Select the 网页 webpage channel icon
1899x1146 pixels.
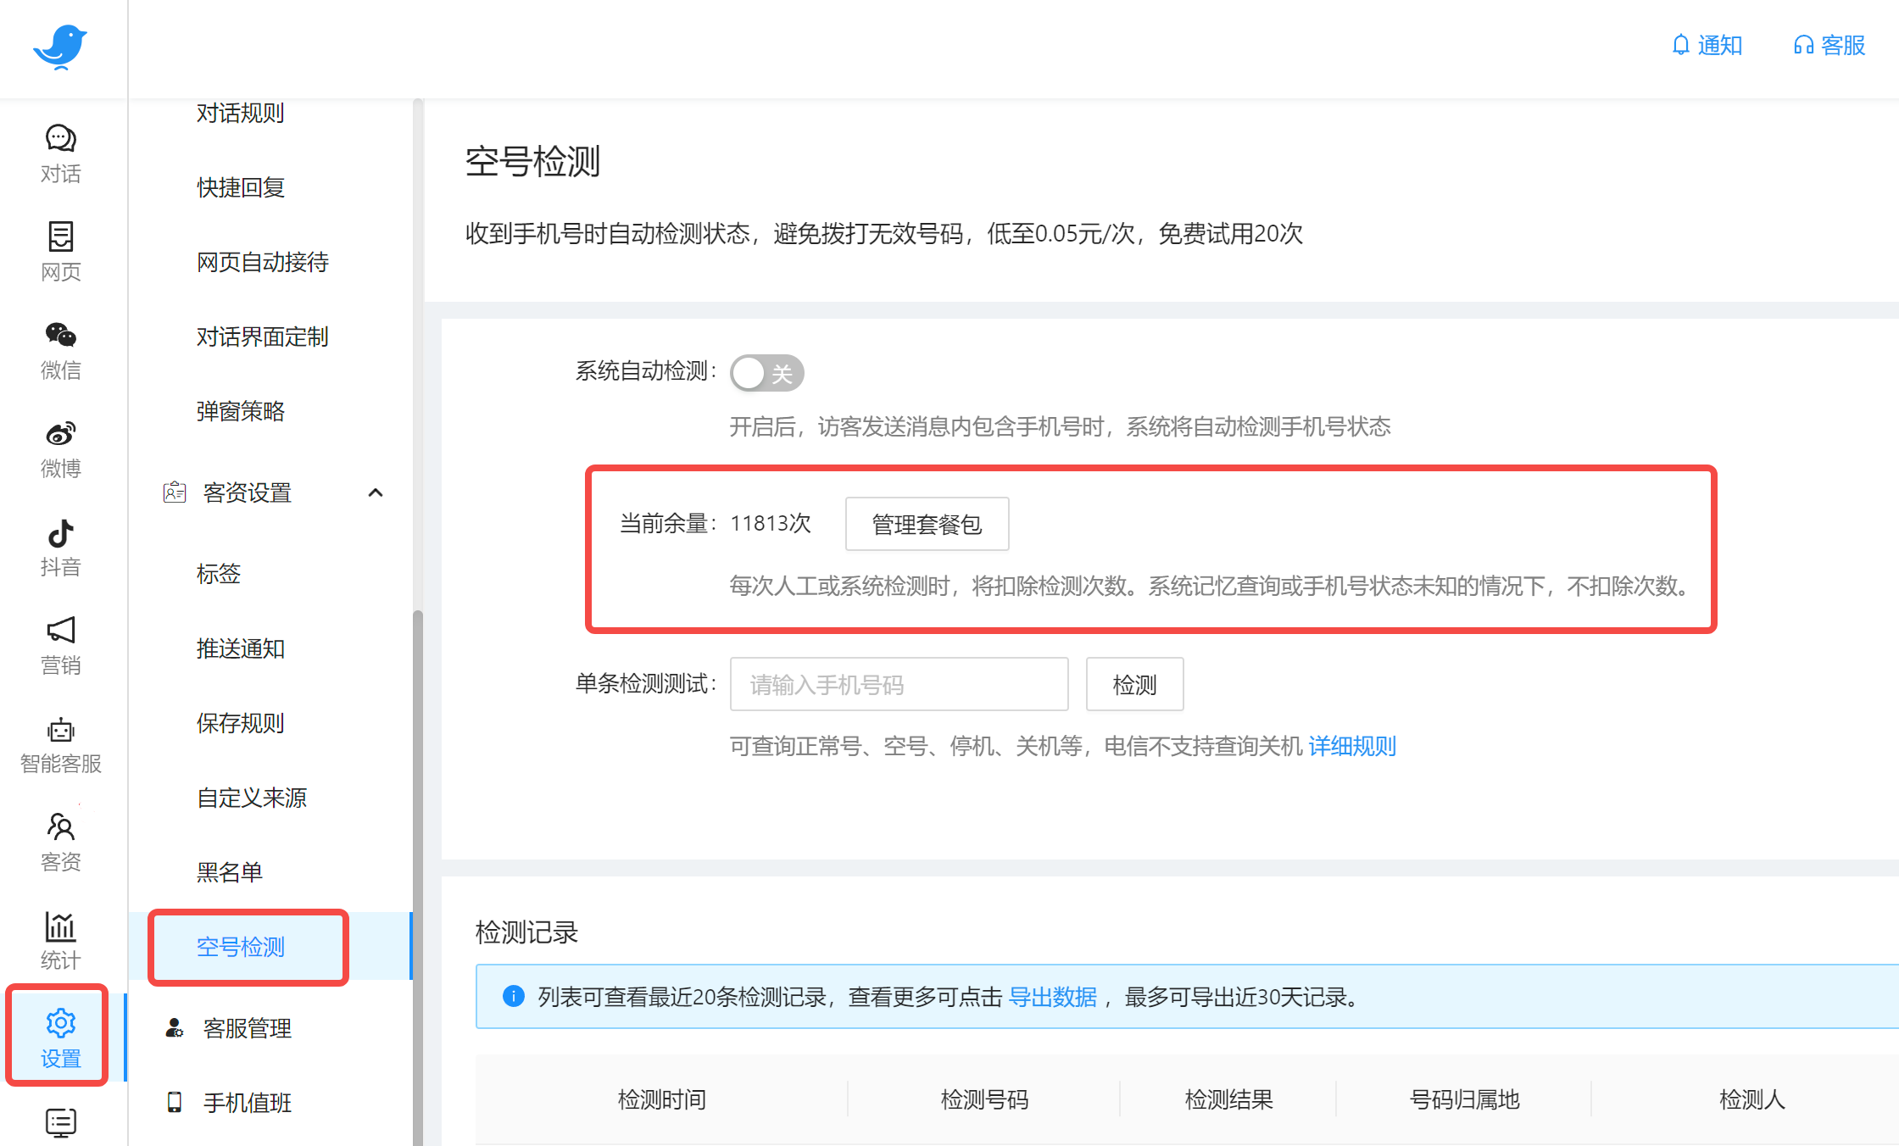click(x=59, y=253)
